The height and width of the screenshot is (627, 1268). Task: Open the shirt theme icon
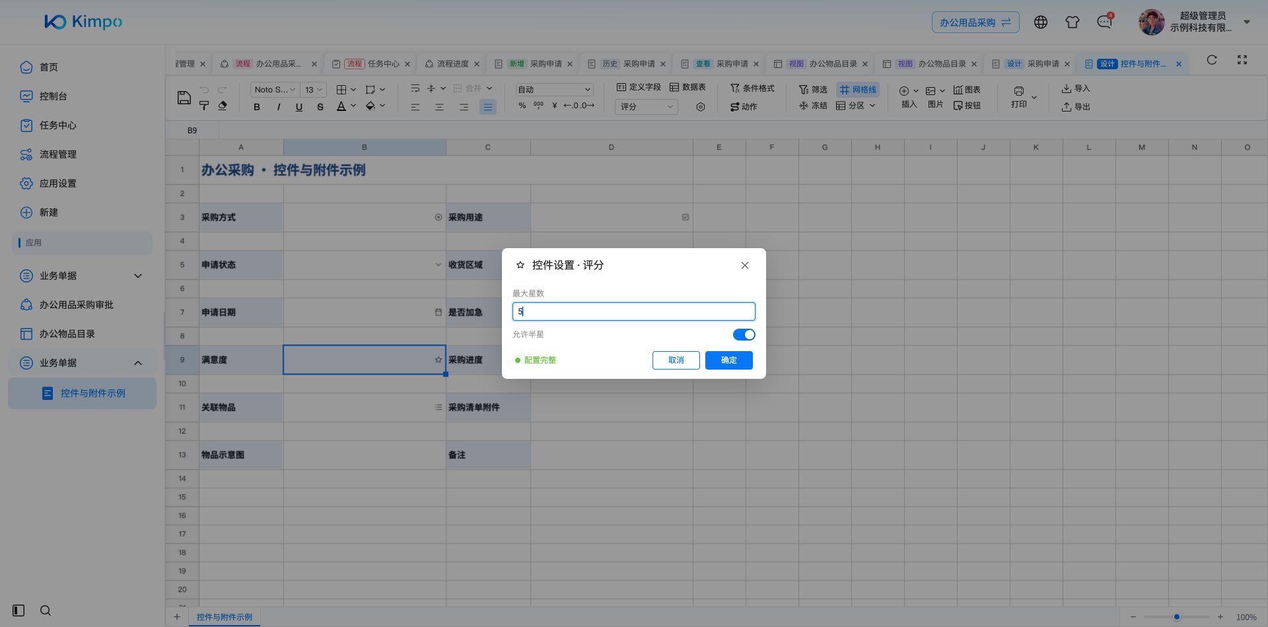tap(1073, 22)
